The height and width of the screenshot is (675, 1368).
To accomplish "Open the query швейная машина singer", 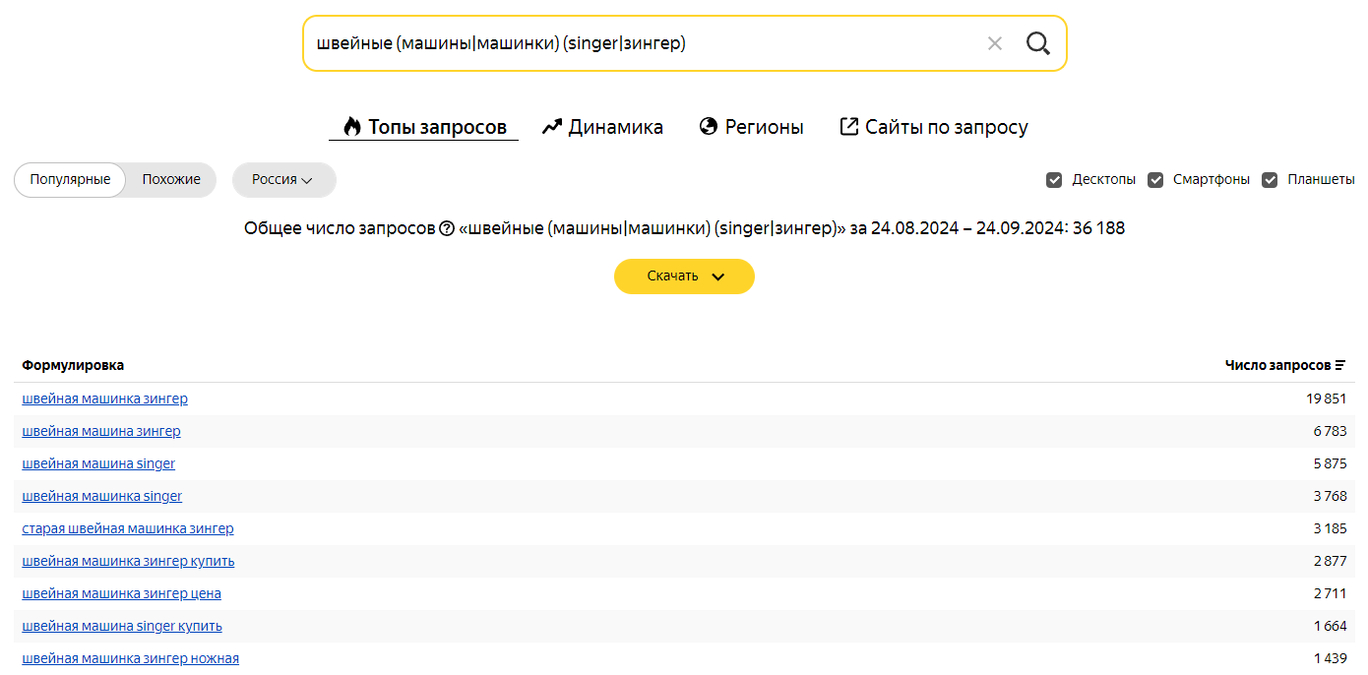I will point(98,463).
